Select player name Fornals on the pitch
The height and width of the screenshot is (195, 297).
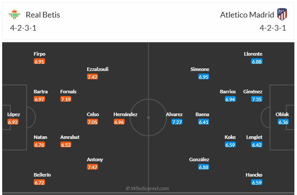[68, 92]
